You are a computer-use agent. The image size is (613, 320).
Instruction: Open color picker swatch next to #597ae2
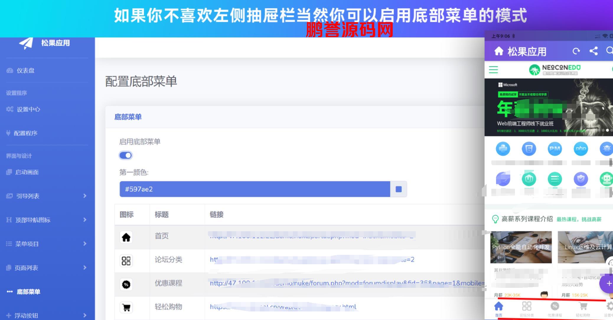point(399,189)
